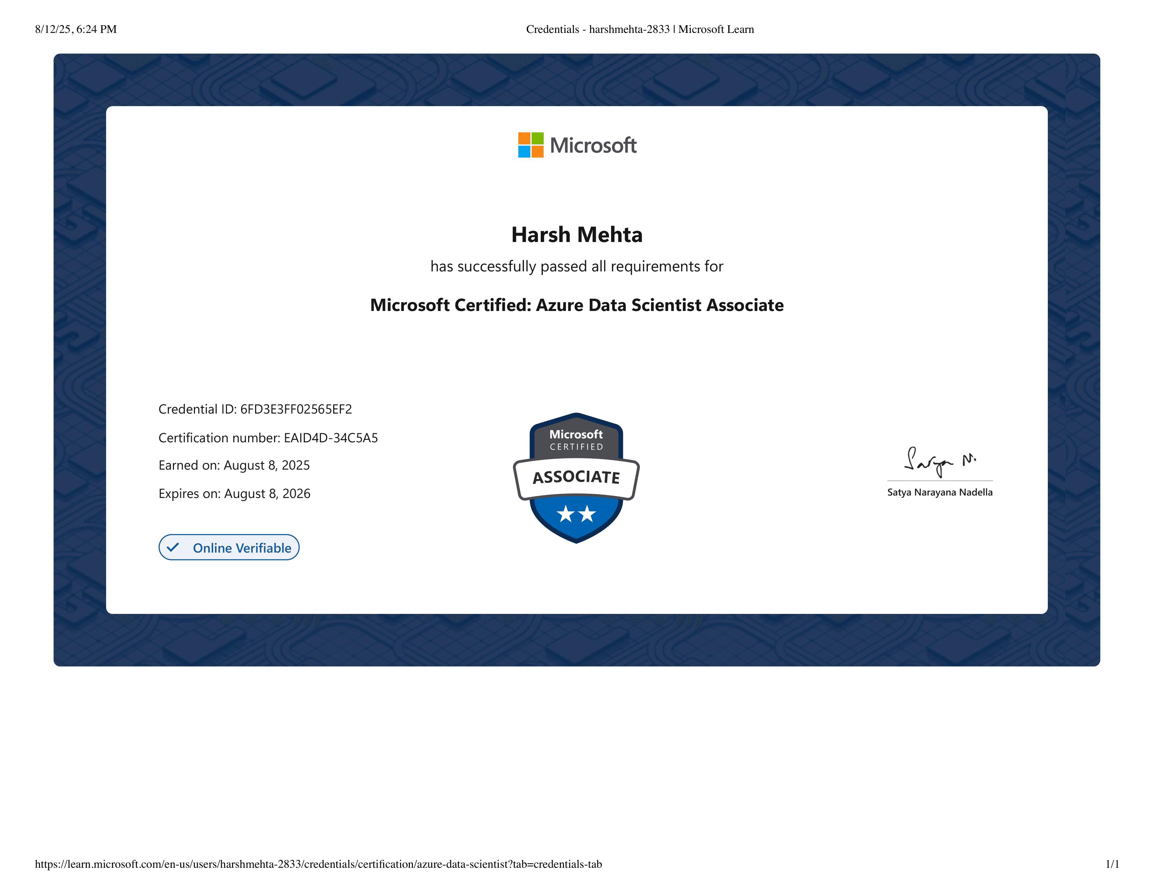
Task: Click the Microsoft four-square logo
Action: [531, 145]
